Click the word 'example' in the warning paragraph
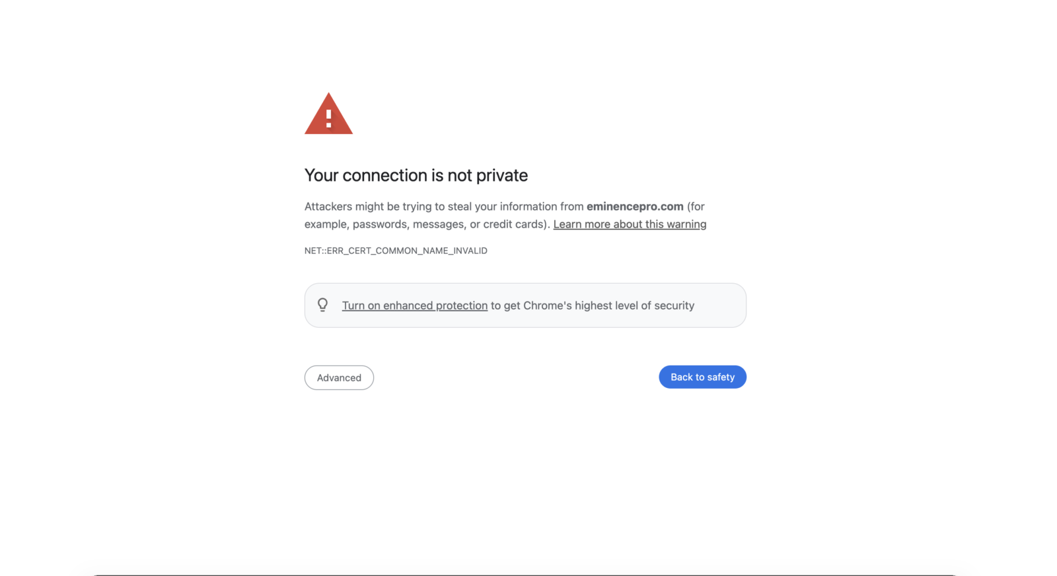1057x576 pixels. point(326,224)
